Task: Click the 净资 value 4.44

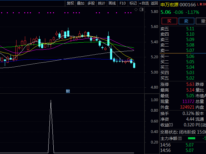Action: (190, 119)
